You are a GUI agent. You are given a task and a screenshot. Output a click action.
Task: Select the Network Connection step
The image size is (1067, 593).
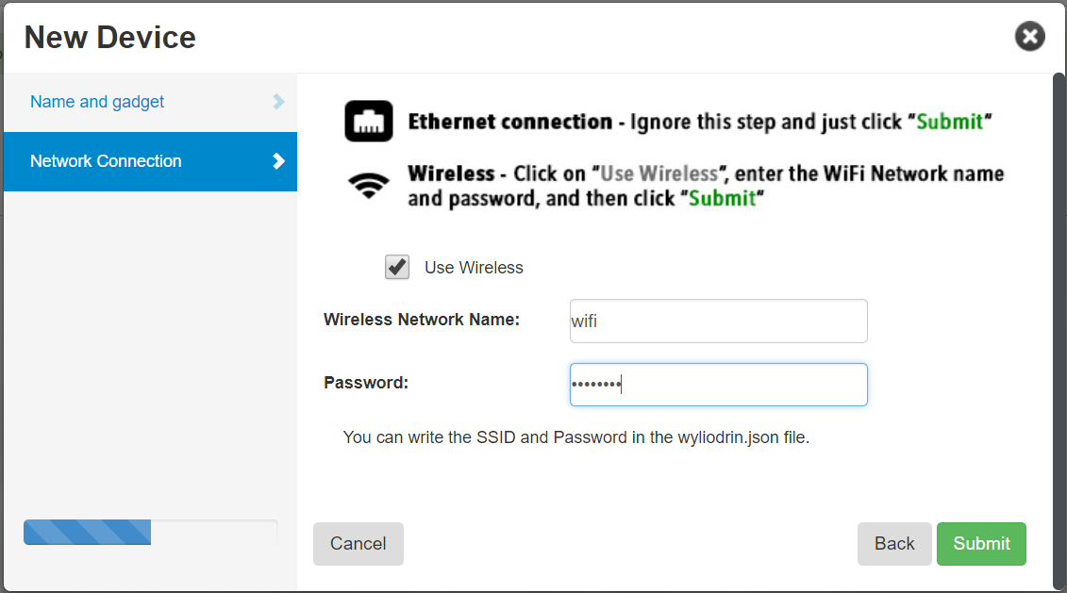pos(106,161)
